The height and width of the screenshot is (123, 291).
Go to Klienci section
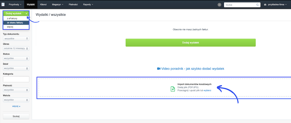coord(43,4)
